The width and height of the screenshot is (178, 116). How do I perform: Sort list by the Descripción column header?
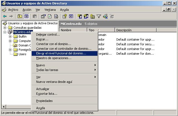pos(135,30)
